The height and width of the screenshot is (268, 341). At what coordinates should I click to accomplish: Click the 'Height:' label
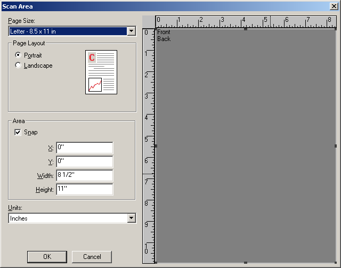45,190
